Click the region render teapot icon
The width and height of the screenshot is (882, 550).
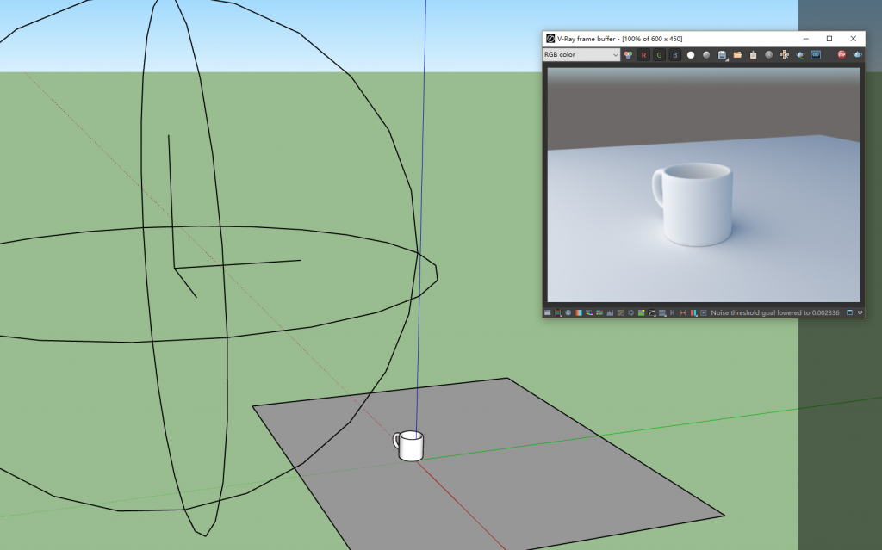pyautogui.click(x=800, y=54)
